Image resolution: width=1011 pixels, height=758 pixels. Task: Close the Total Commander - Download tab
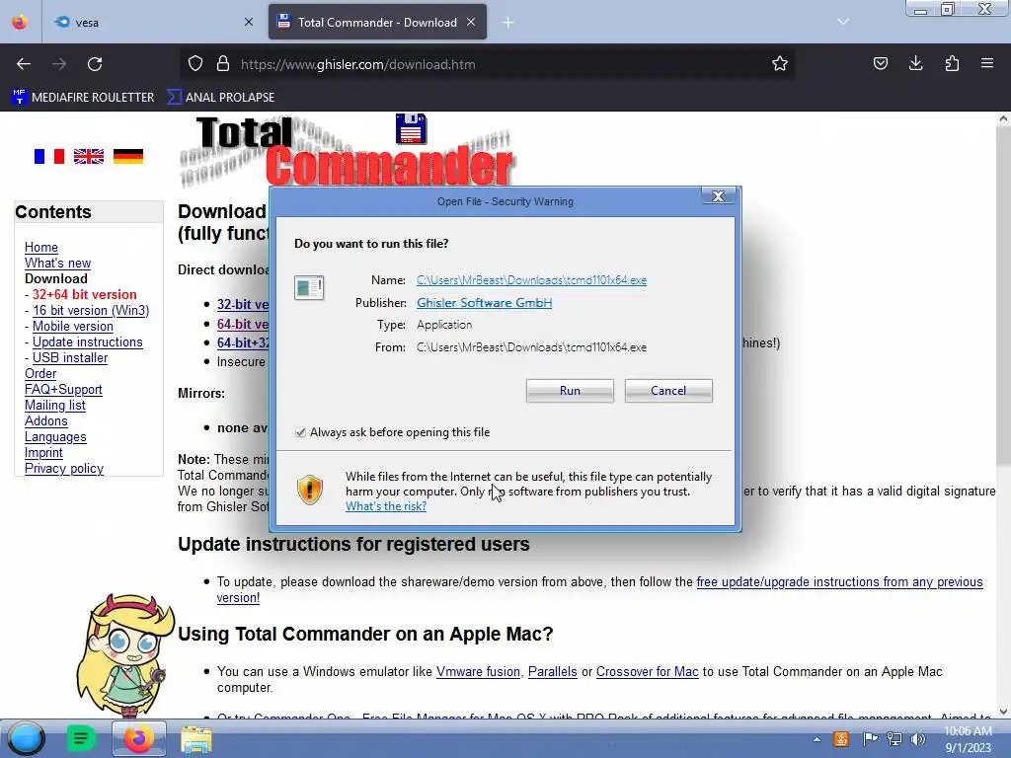(x=471, y=22)
